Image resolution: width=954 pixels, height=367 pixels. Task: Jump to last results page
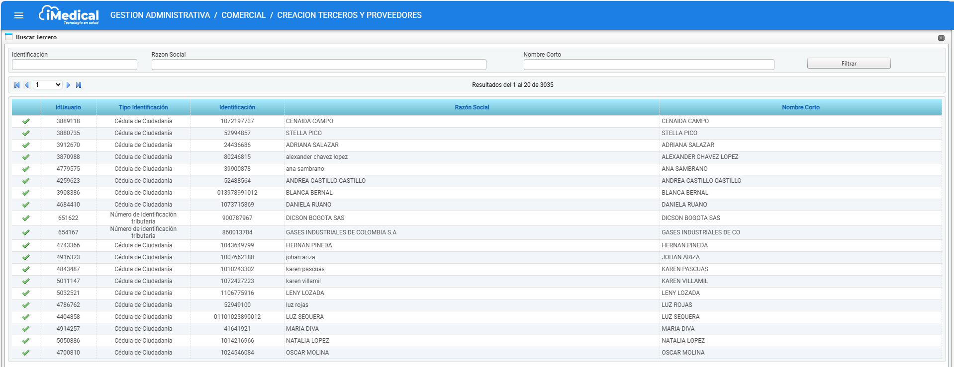[79, 85]
